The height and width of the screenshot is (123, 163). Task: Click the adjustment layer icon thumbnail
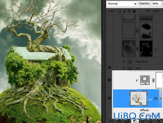tap(145, 80)
